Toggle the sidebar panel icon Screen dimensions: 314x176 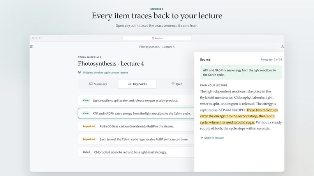coord(32,47)
